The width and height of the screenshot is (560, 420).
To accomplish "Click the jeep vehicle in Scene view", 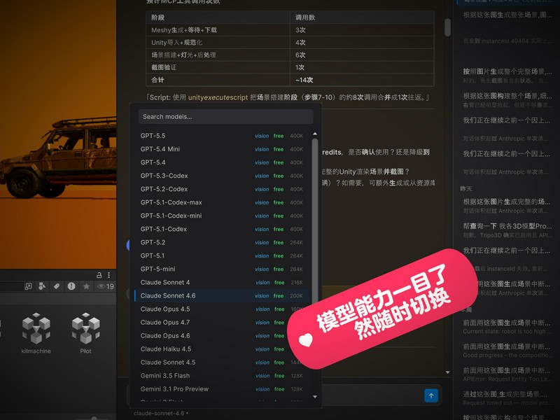I will (x=59, y=159).
